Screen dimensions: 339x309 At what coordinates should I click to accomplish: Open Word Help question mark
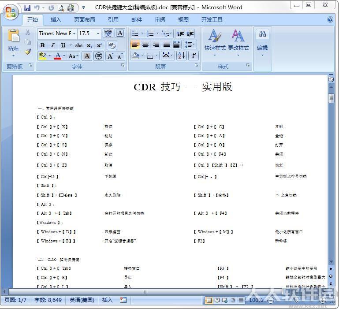click(x=330, y=20)
